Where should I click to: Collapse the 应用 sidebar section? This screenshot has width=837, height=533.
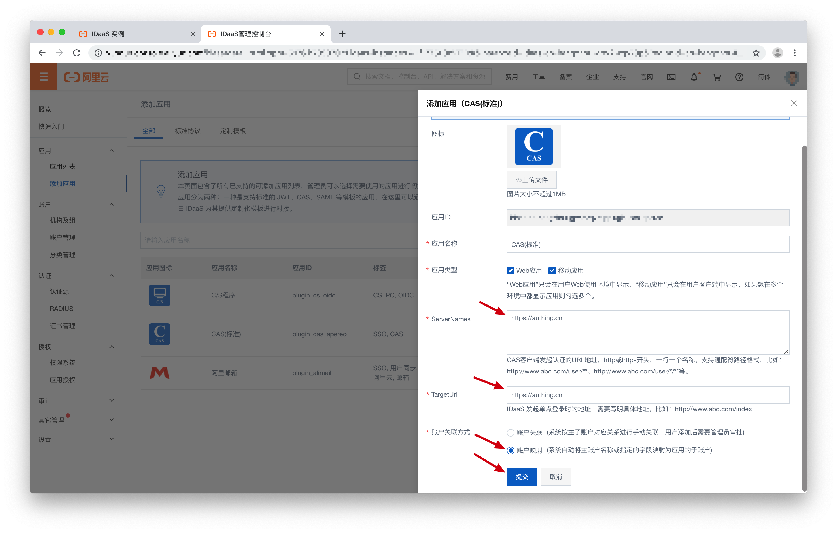112,150
